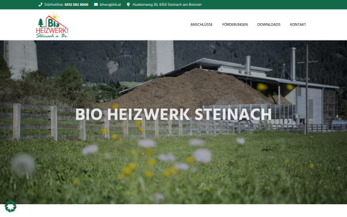Open the bhws@ikb.at email link
This screenshot has width=347, height=217.
tap(110, 5)
